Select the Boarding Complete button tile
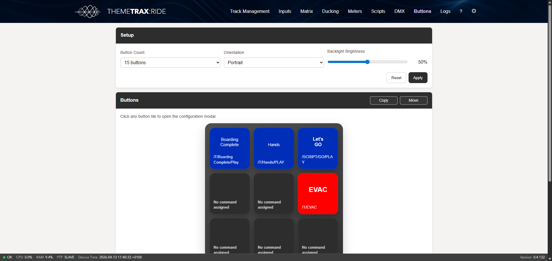 pyautogui.click(x=229, y=148)
